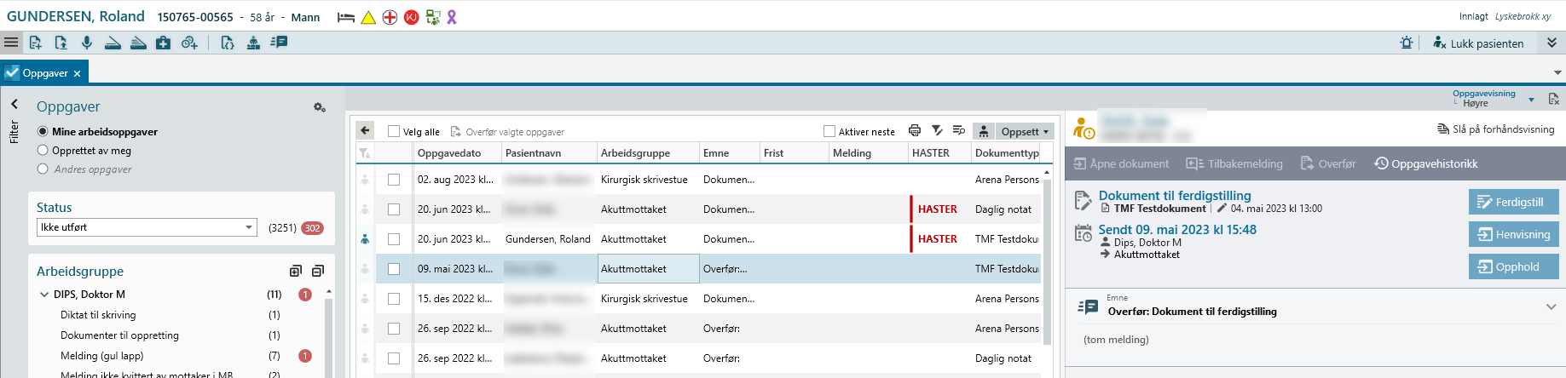This screenshot has height=378, width=1566.
Task: Close the Oppgaver tab
Action: [77, 74]
